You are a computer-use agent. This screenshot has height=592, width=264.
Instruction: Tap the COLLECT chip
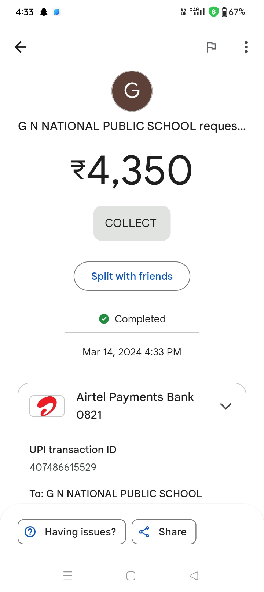(132, 223)
